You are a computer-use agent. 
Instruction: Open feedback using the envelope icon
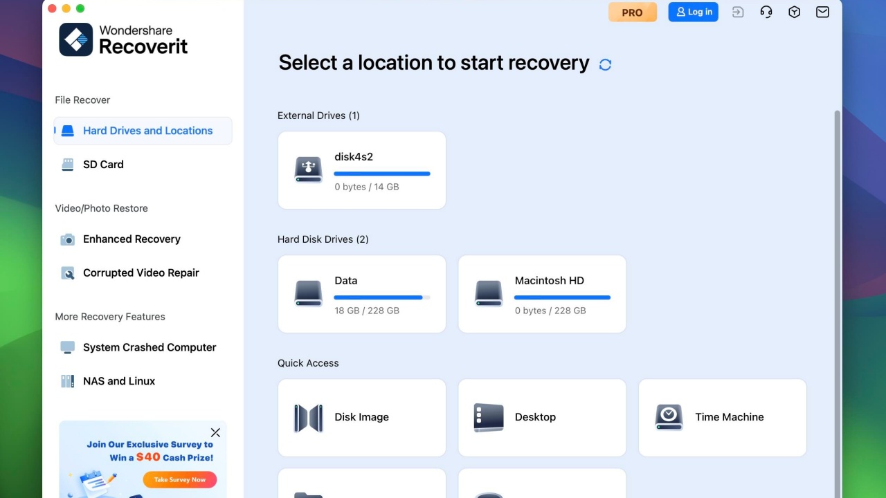coord(822,12)
